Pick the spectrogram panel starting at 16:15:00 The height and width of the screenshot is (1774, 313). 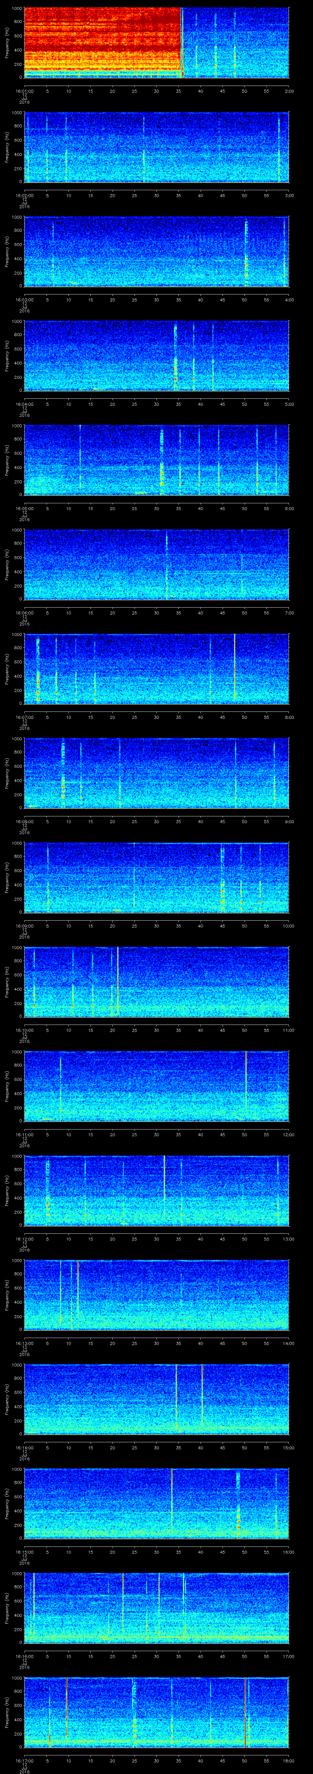tap(157, 1503)
